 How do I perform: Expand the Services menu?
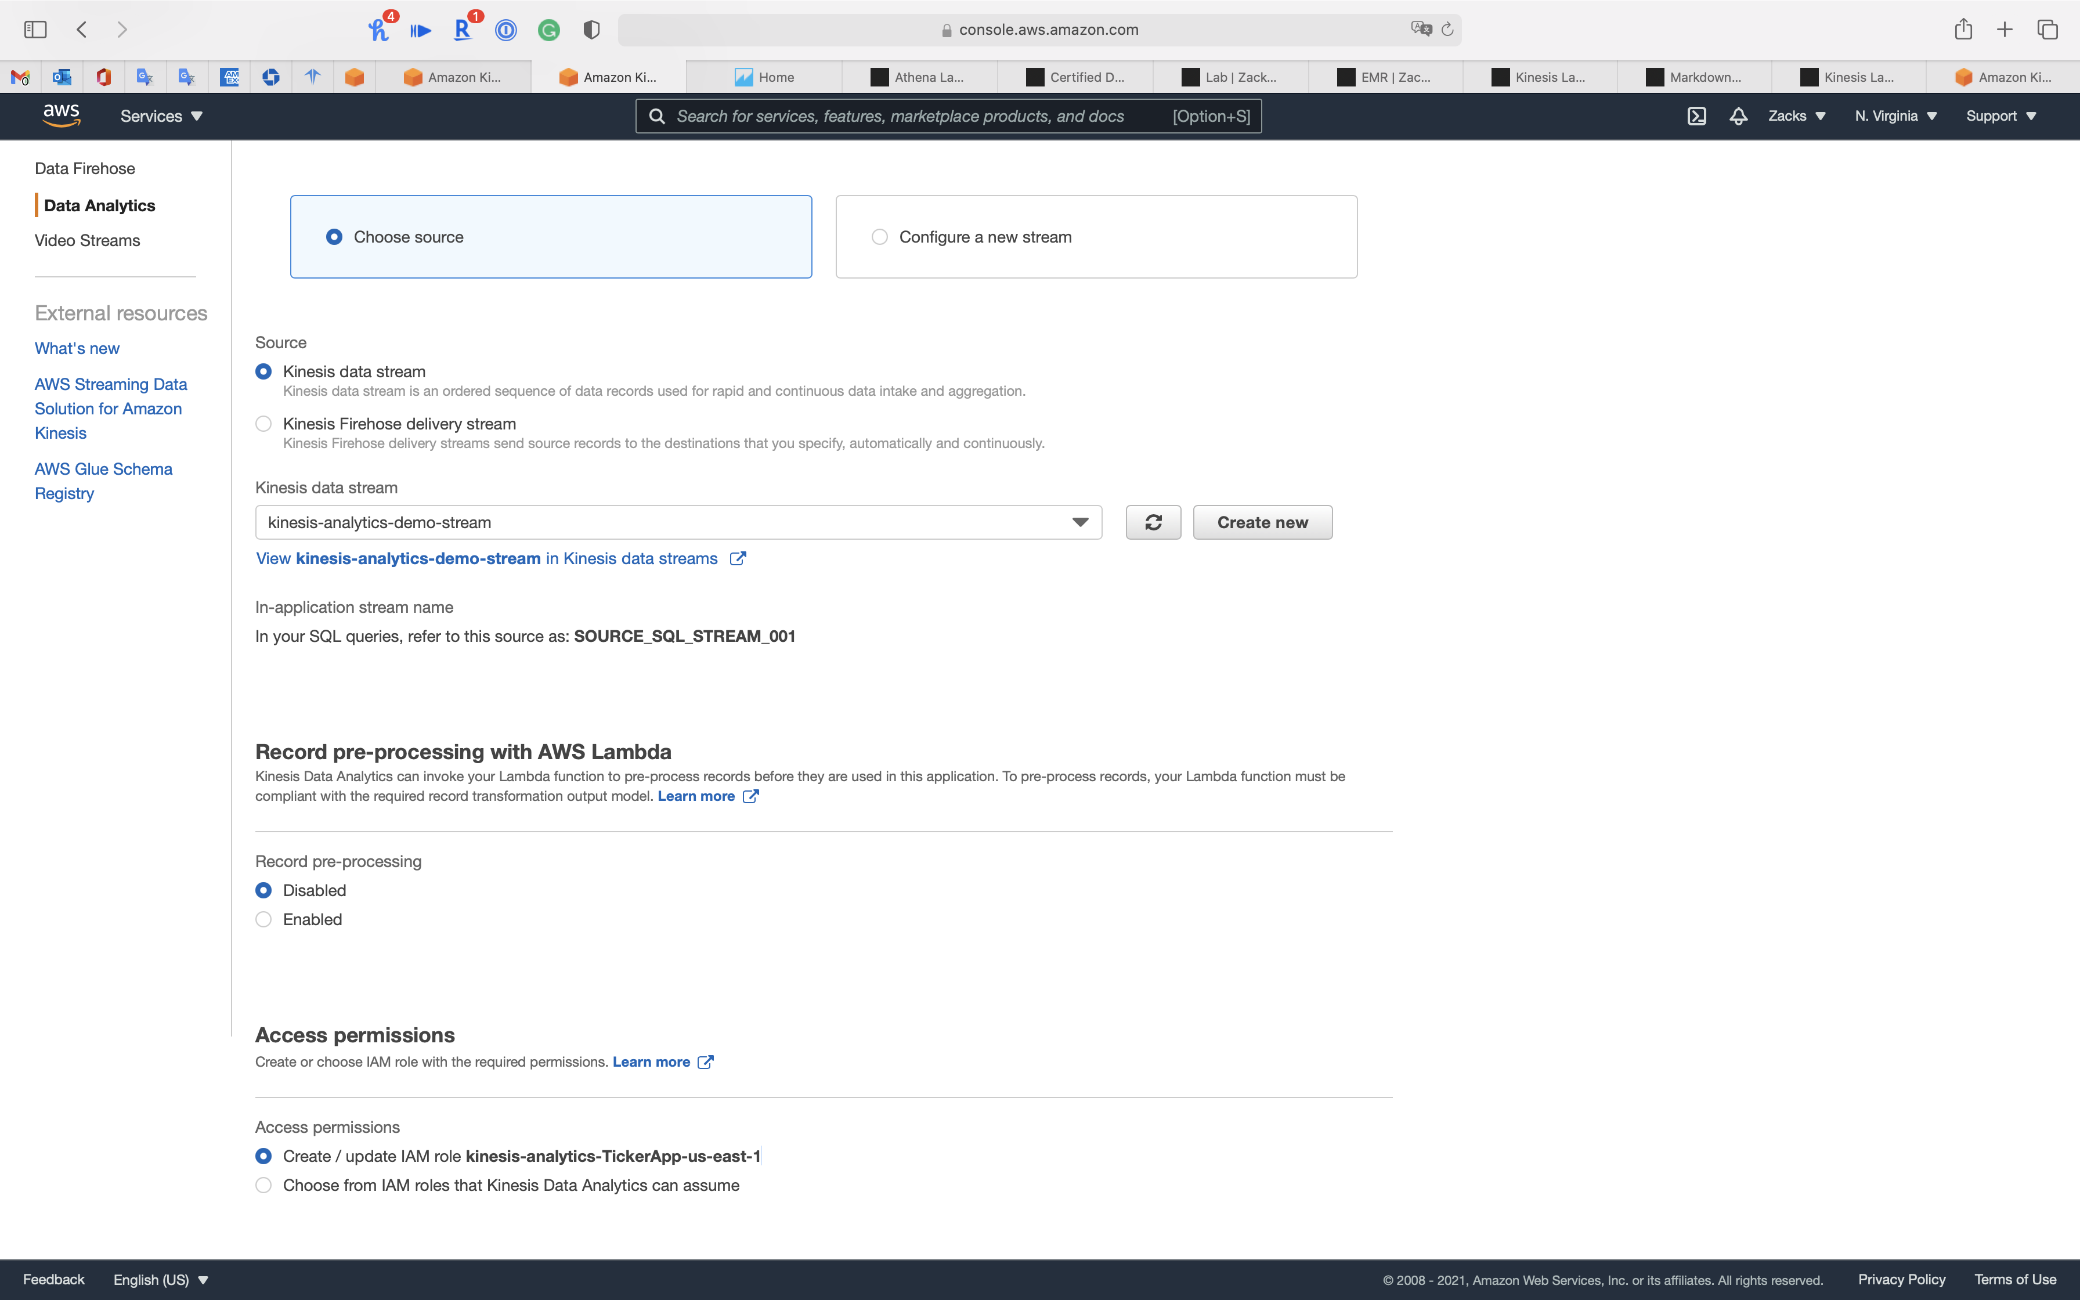[x=161, y=116]
